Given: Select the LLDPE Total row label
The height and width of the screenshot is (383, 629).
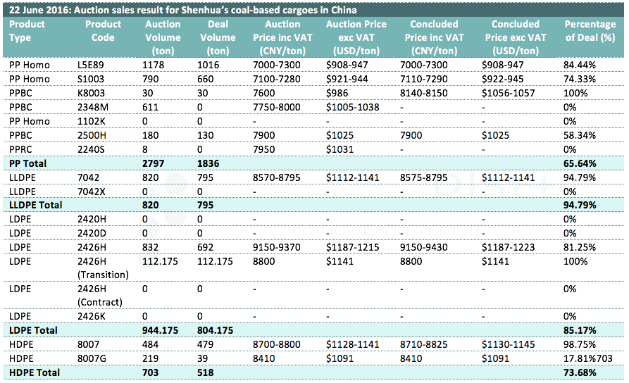Looking at the screenshot, I should coord(35,205).
